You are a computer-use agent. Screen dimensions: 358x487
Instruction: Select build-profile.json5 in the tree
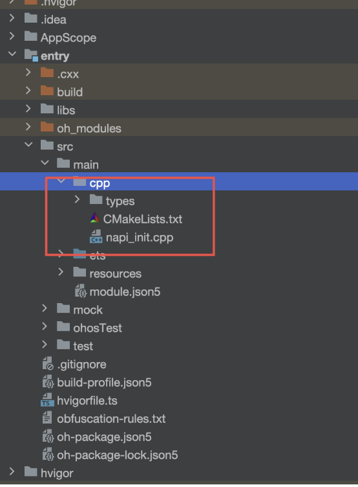click(179, 382)
